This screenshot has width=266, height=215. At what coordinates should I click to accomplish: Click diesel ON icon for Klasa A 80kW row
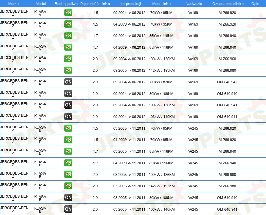tap(68, 93)
